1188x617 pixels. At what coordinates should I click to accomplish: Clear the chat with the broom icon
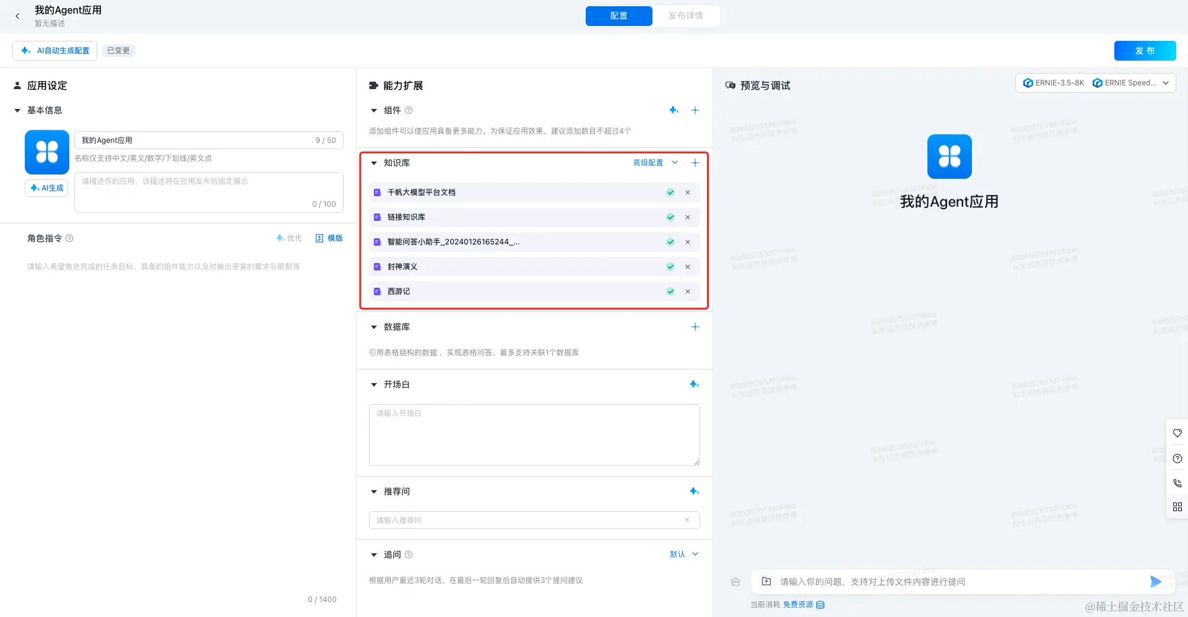pyautogui.click(x=735, y=582)
